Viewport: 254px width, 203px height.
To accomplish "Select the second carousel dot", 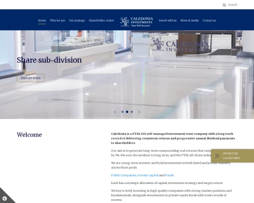I will pos(127,112).
